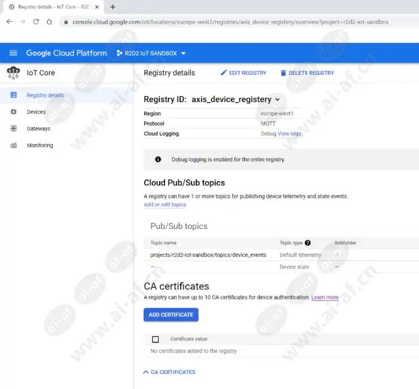This screenshot has width=419, height=389.
Task: Click the Devices sidebar icon
Action: [x=13, y=112]
